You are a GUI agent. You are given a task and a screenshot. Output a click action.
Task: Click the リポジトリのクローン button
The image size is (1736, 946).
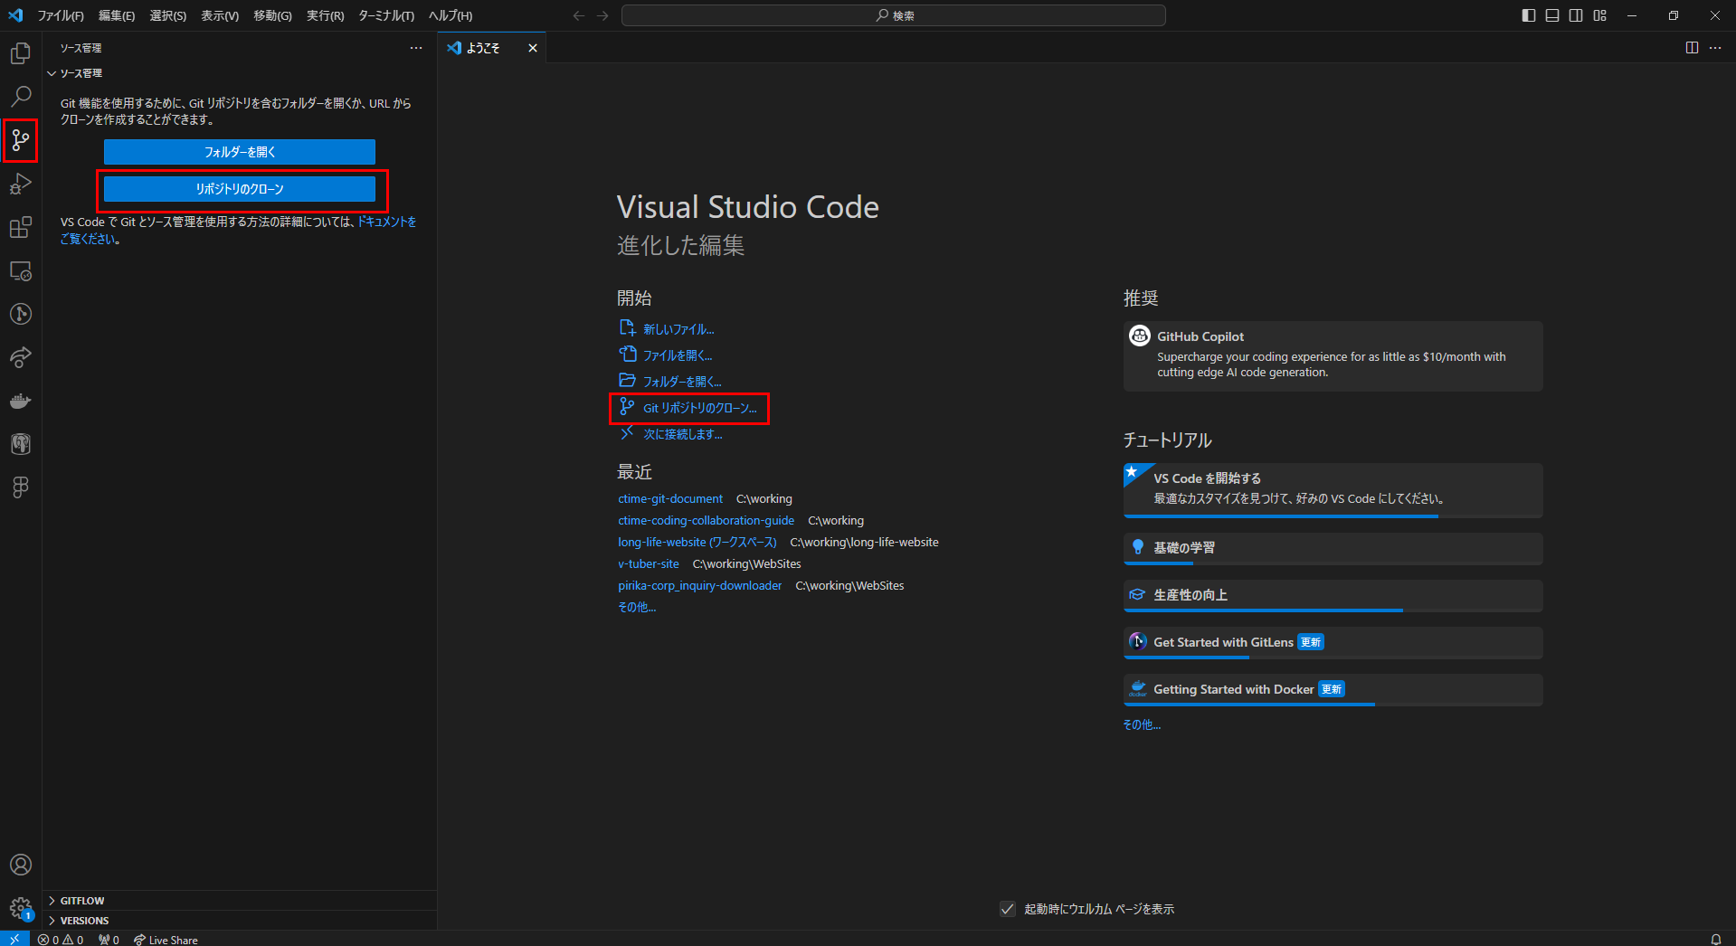click(x=240, y=189)
